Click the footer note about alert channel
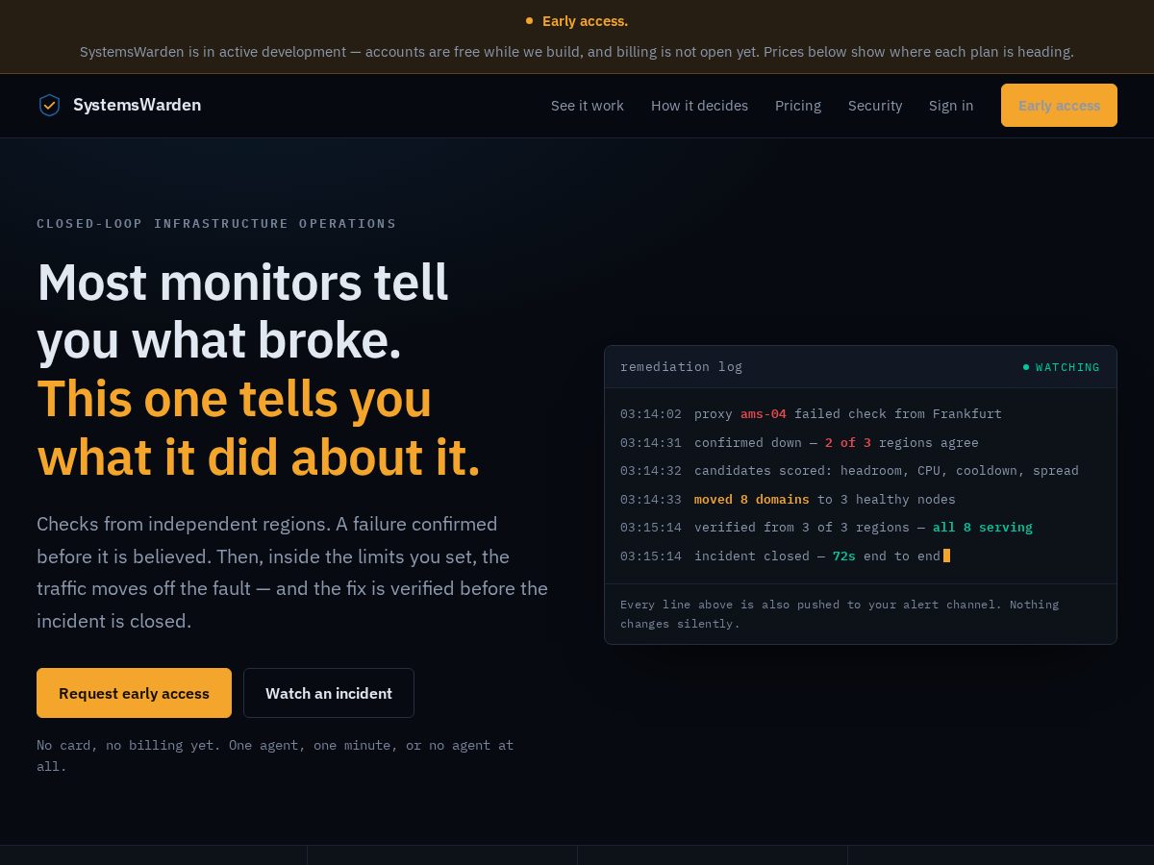The height and width of the screenshot is (865, 1154). tap(840, 614)
